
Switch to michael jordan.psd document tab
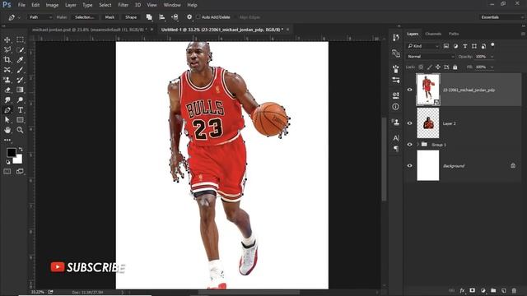[90, 30]
